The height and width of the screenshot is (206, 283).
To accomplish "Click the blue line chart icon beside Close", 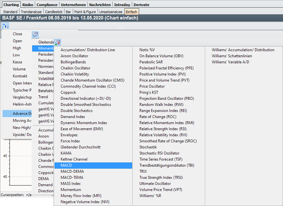I will tap(35, 34).
